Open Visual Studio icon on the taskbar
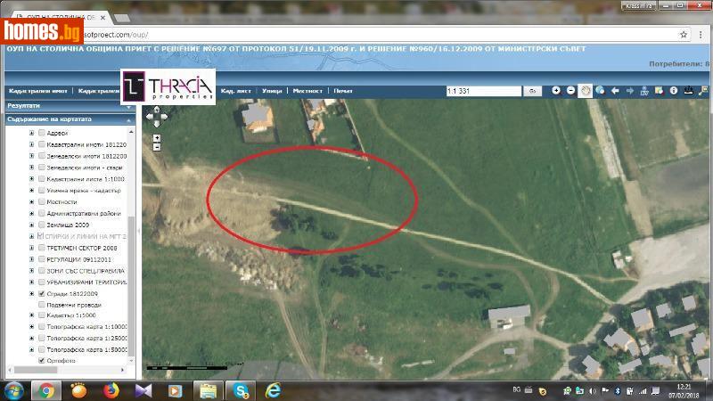Screen dimensions: 713x401 [x=143, y=390]
